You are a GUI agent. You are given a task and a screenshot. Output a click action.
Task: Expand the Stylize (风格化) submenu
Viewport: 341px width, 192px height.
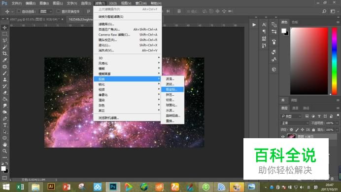[128, 63]
